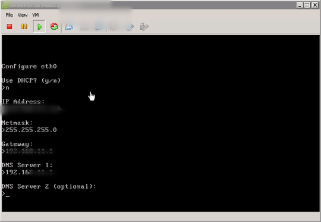Image resolution: width=321 pixels, height=222 pixels.
Task: Take a snapshot with the camera icon
Action: (69, 27)
